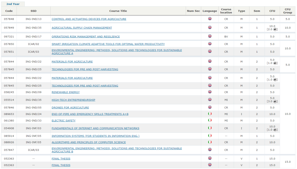Open Control and Actuating Devices for Agriculture course
This screenshot has width=297, height=169.
(x=89, y=19)
